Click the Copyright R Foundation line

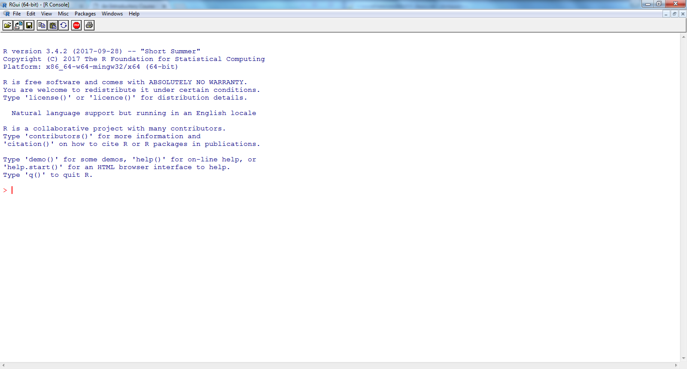click(134, 59)
